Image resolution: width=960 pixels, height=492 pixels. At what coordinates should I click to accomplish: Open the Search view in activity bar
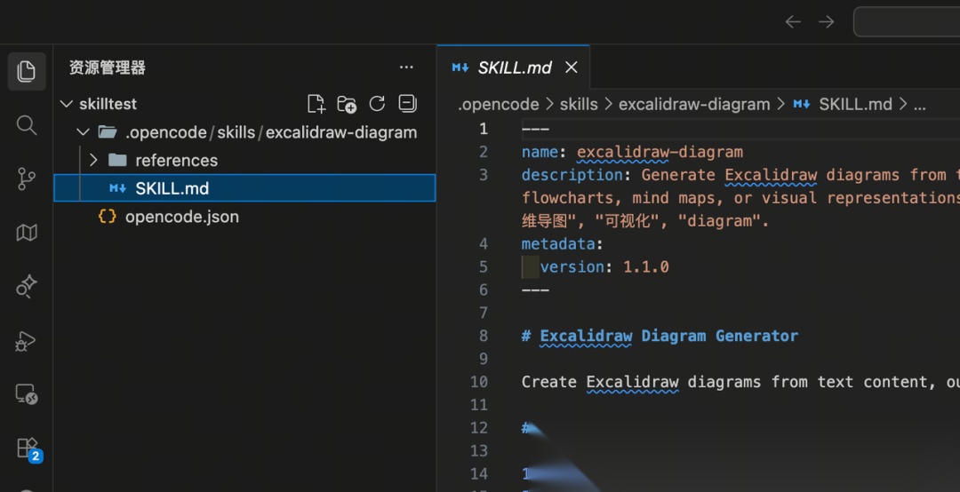(x=27, y=125)
